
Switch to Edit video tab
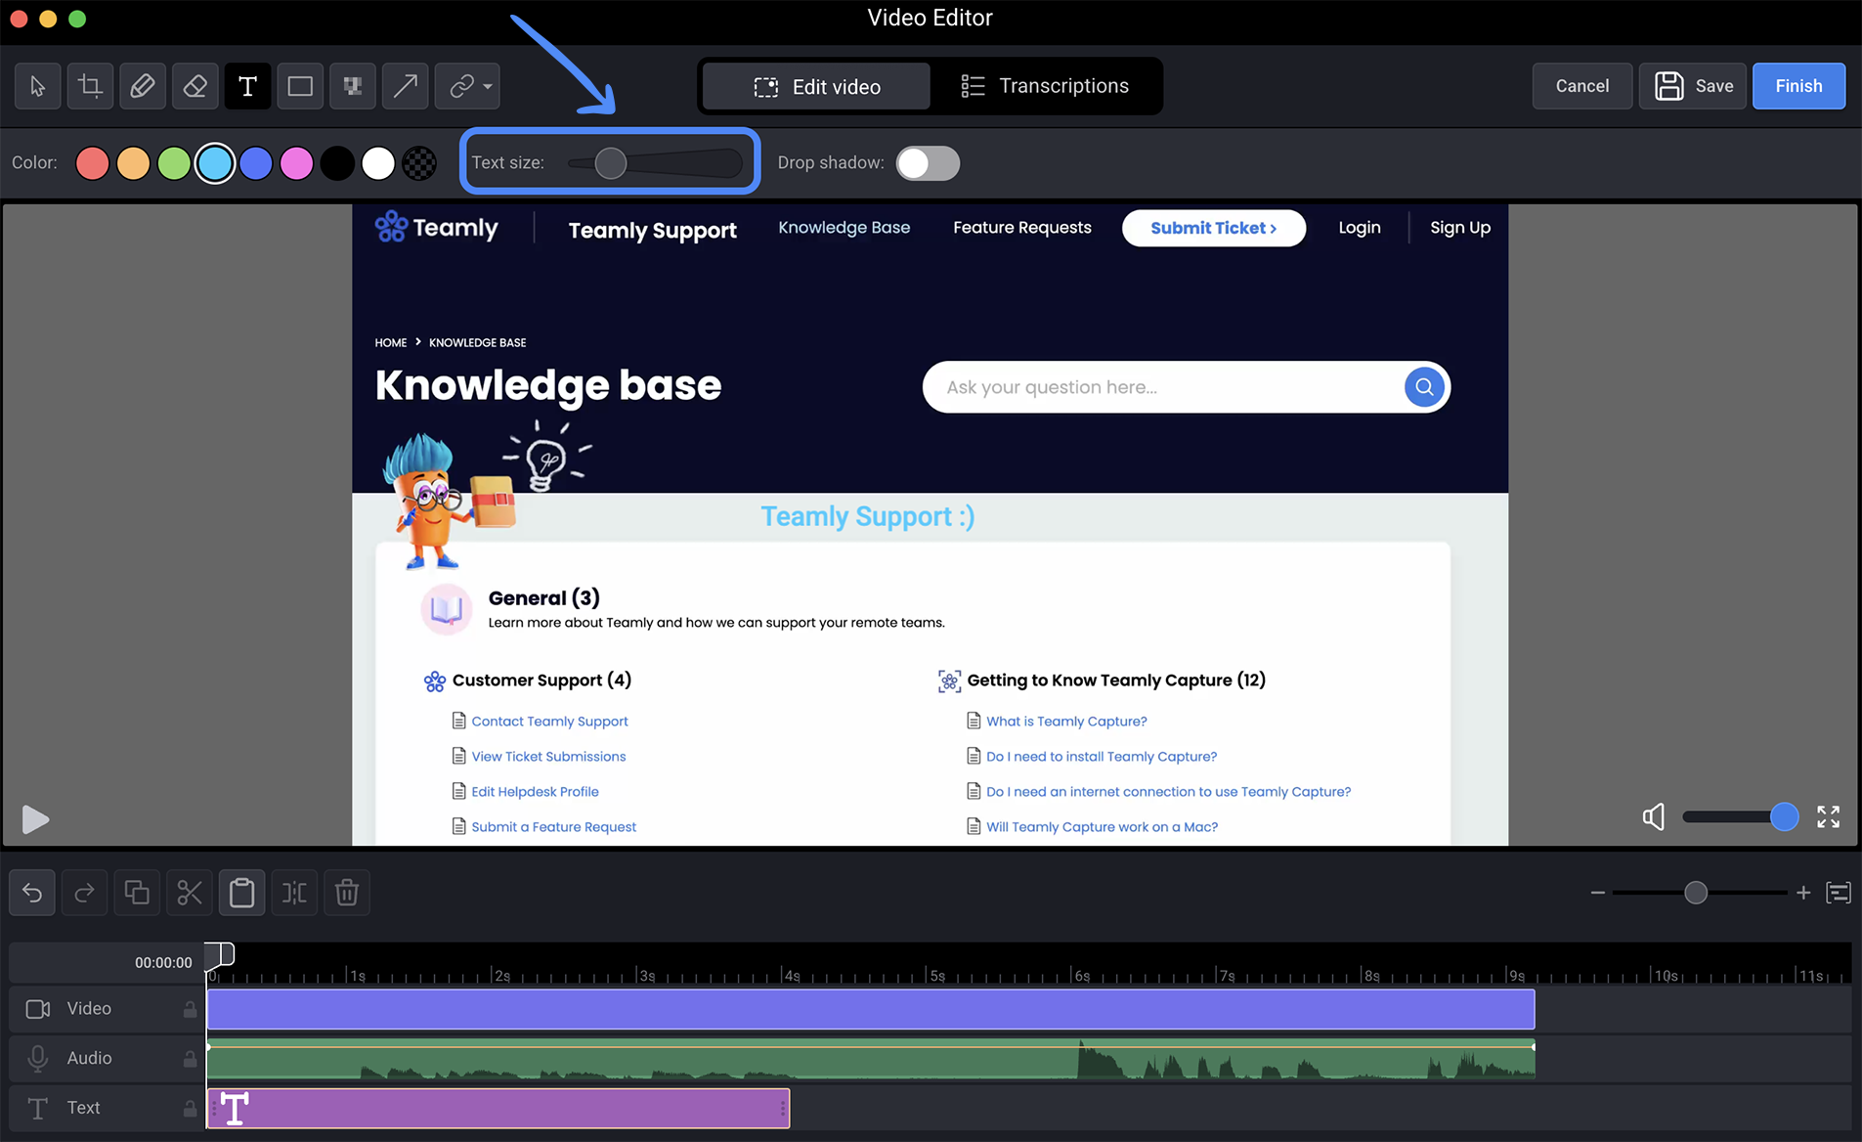[x=817, y=87]
